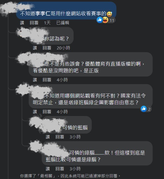Click the blue thumbs-up reaction icon on top comment
The width and height of the screenshot is (164, 179).
pyautogui.click(x=100, y=20)
